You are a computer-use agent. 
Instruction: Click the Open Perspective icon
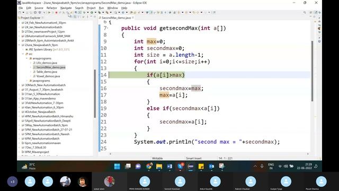[x=311, y=13]
